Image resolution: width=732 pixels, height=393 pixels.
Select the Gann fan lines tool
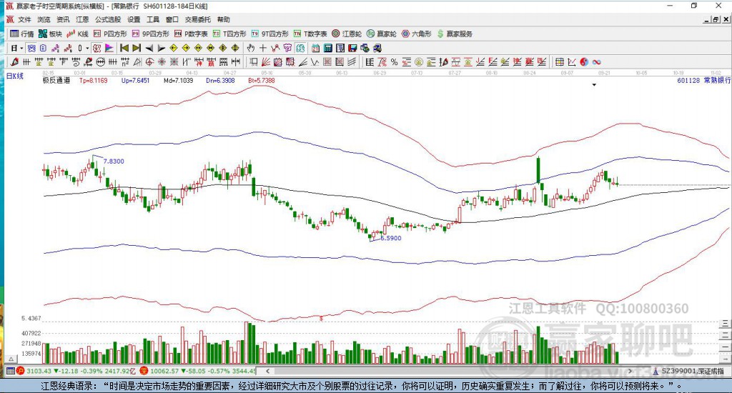click(266, 62)
